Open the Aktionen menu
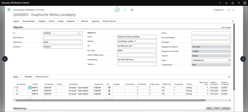 (85, 21)
